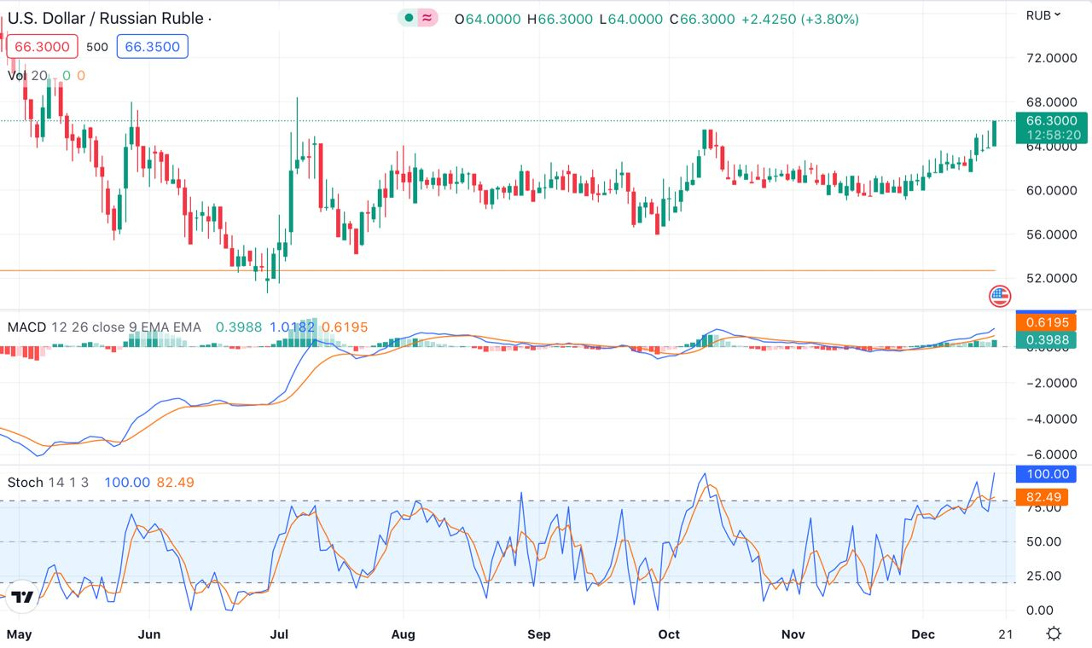Image resolution: width=1092 pixels, height=648 pixels.
Task: Click the blue buy price 66.3500 button
Action: pos(153,47)
